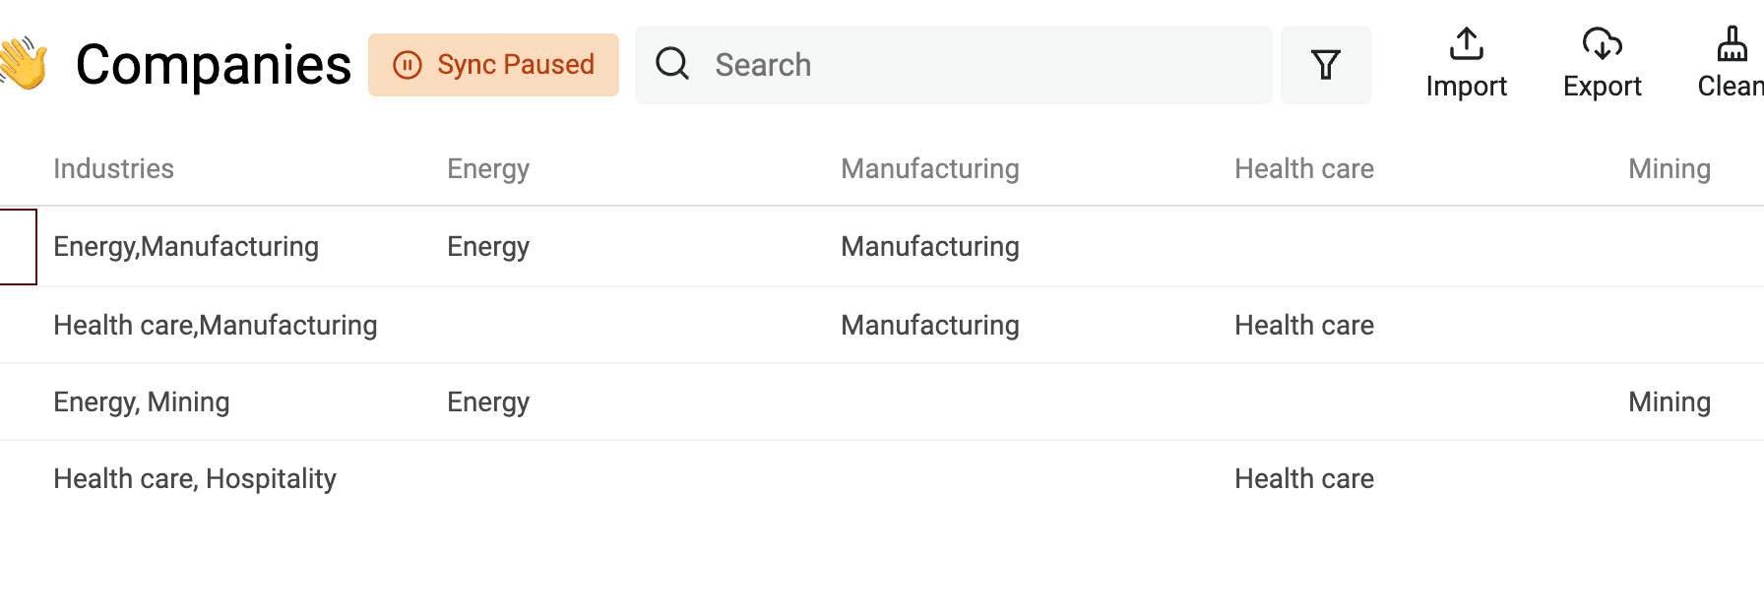Image resolution: width=1764 pixels, height=616 pixels.
Task: Click the cloud download icon above Export
Action: click(1602, 44)
